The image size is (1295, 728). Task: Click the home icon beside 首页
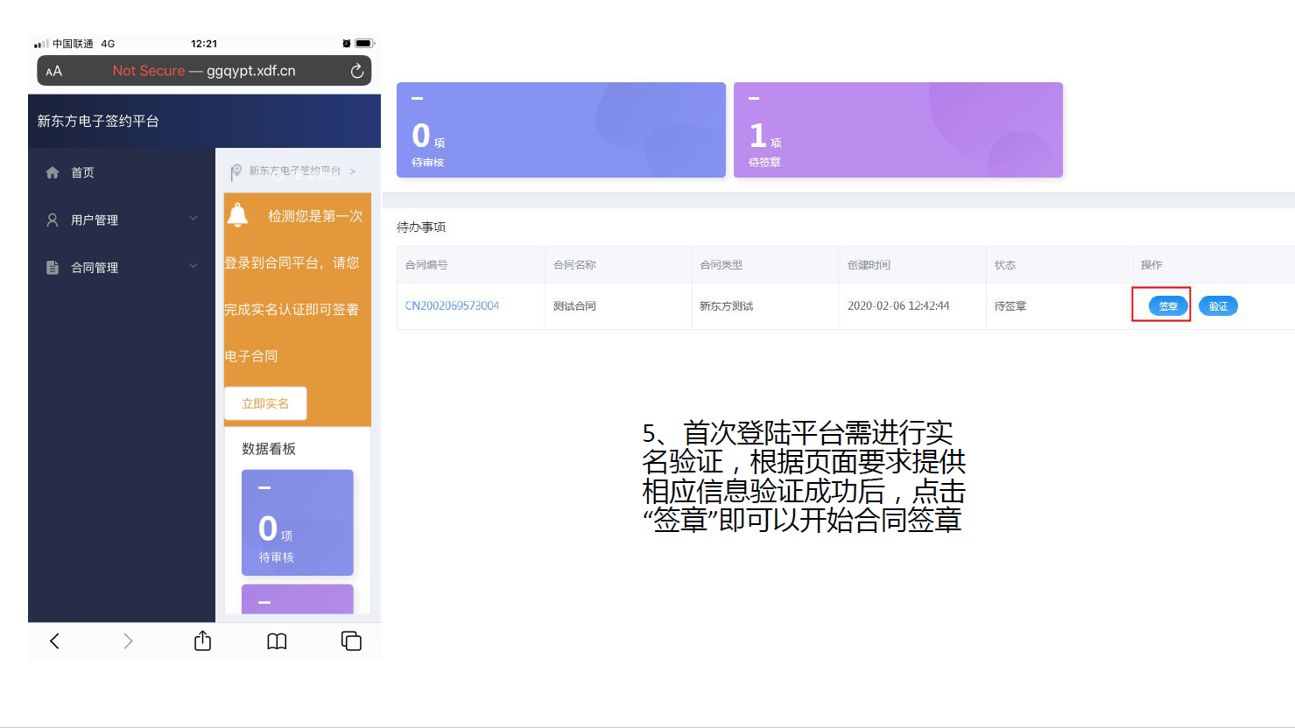[x=53, y=172]
